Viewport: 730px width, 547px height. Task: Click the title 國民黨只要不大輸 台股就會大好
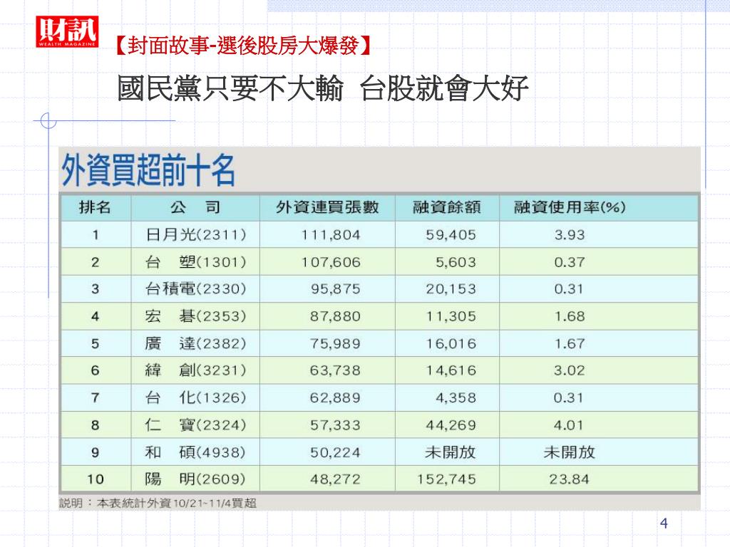(323, 88)
